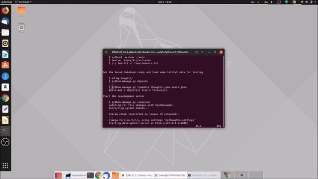Click the battery indicator in top bar
318x179 pixels.
(x=312, y=2)
